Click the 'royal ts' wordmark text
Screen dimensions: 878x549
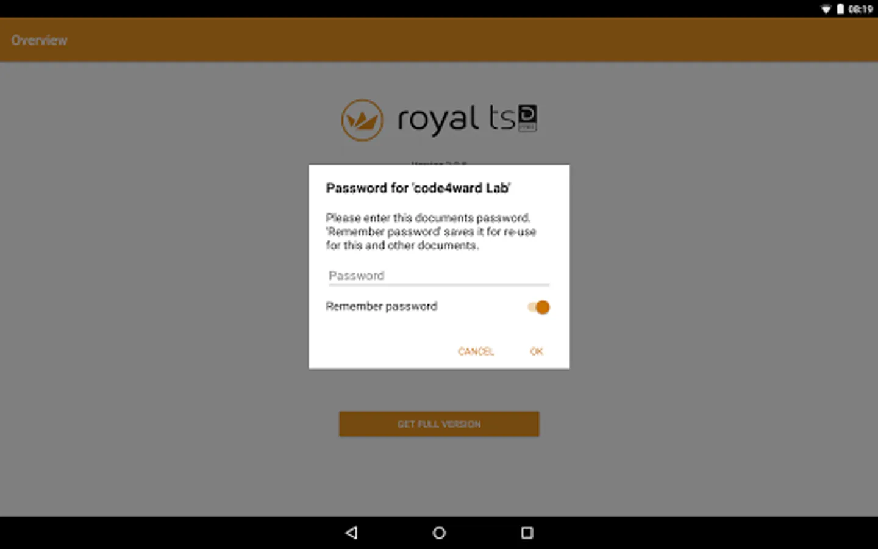456,119
